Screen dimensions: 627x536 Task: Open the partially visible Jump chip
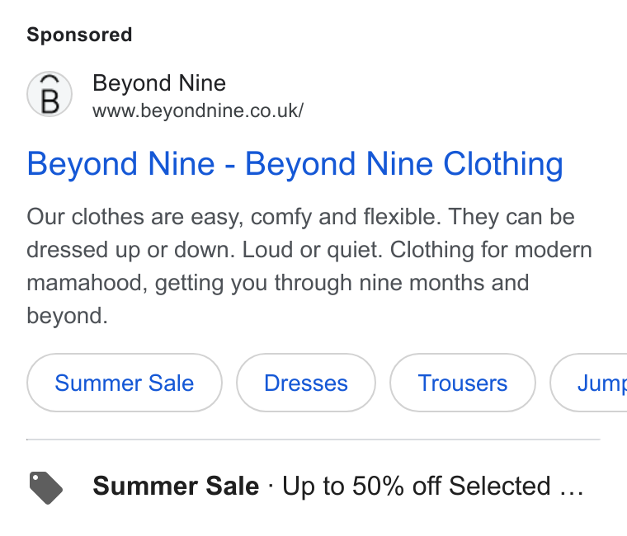[588, 383]
